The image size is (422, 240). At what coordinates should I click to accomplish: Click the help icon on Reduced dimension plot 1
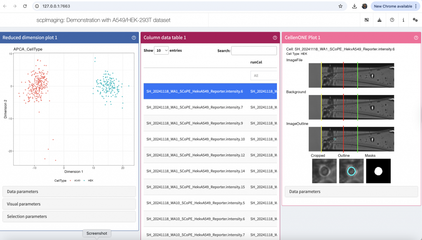pos(133,37)
